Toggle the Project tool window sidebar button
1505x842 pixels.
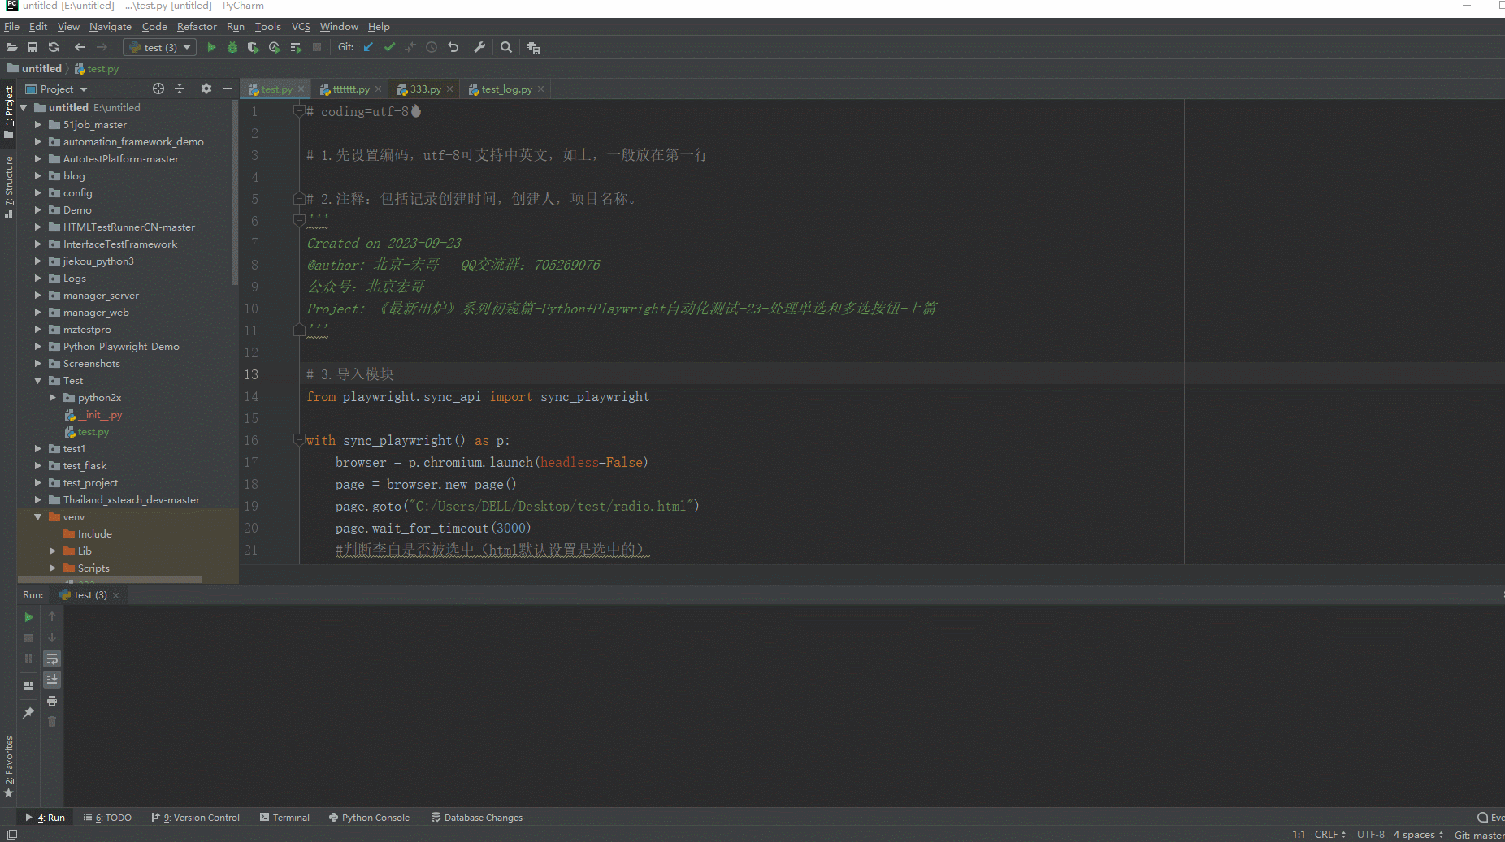[x=8, y=112]
